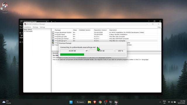Sort by the Description column header
The width and height of the screenshot is (187, 105).
(x=113, y=30)
